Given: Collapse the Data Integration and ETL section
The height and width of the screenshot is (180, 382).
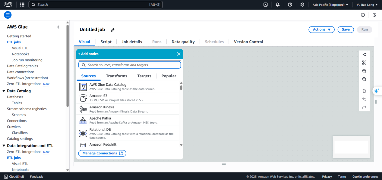Looking at the screenshot, I should click(4, 146).
